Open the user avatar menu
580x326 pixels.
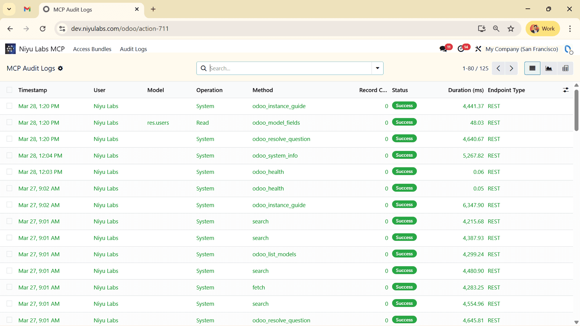pyautogui.click(x=568, y=49)
